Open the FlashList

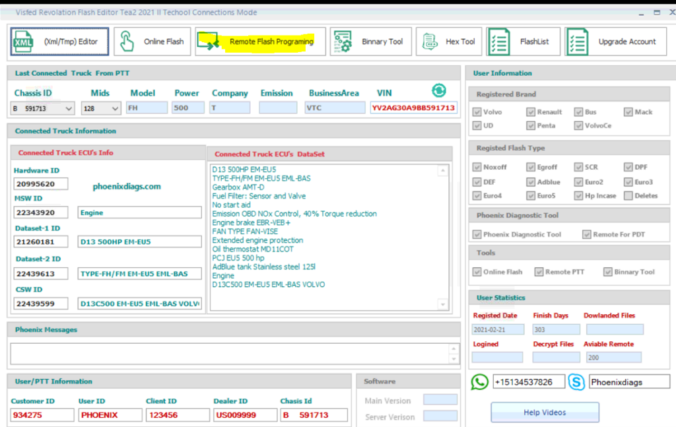coord(524,42)
